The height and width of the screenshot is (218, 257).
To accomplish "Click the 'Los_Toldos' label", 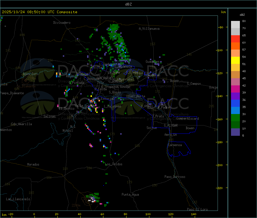I will click(114, 164).
